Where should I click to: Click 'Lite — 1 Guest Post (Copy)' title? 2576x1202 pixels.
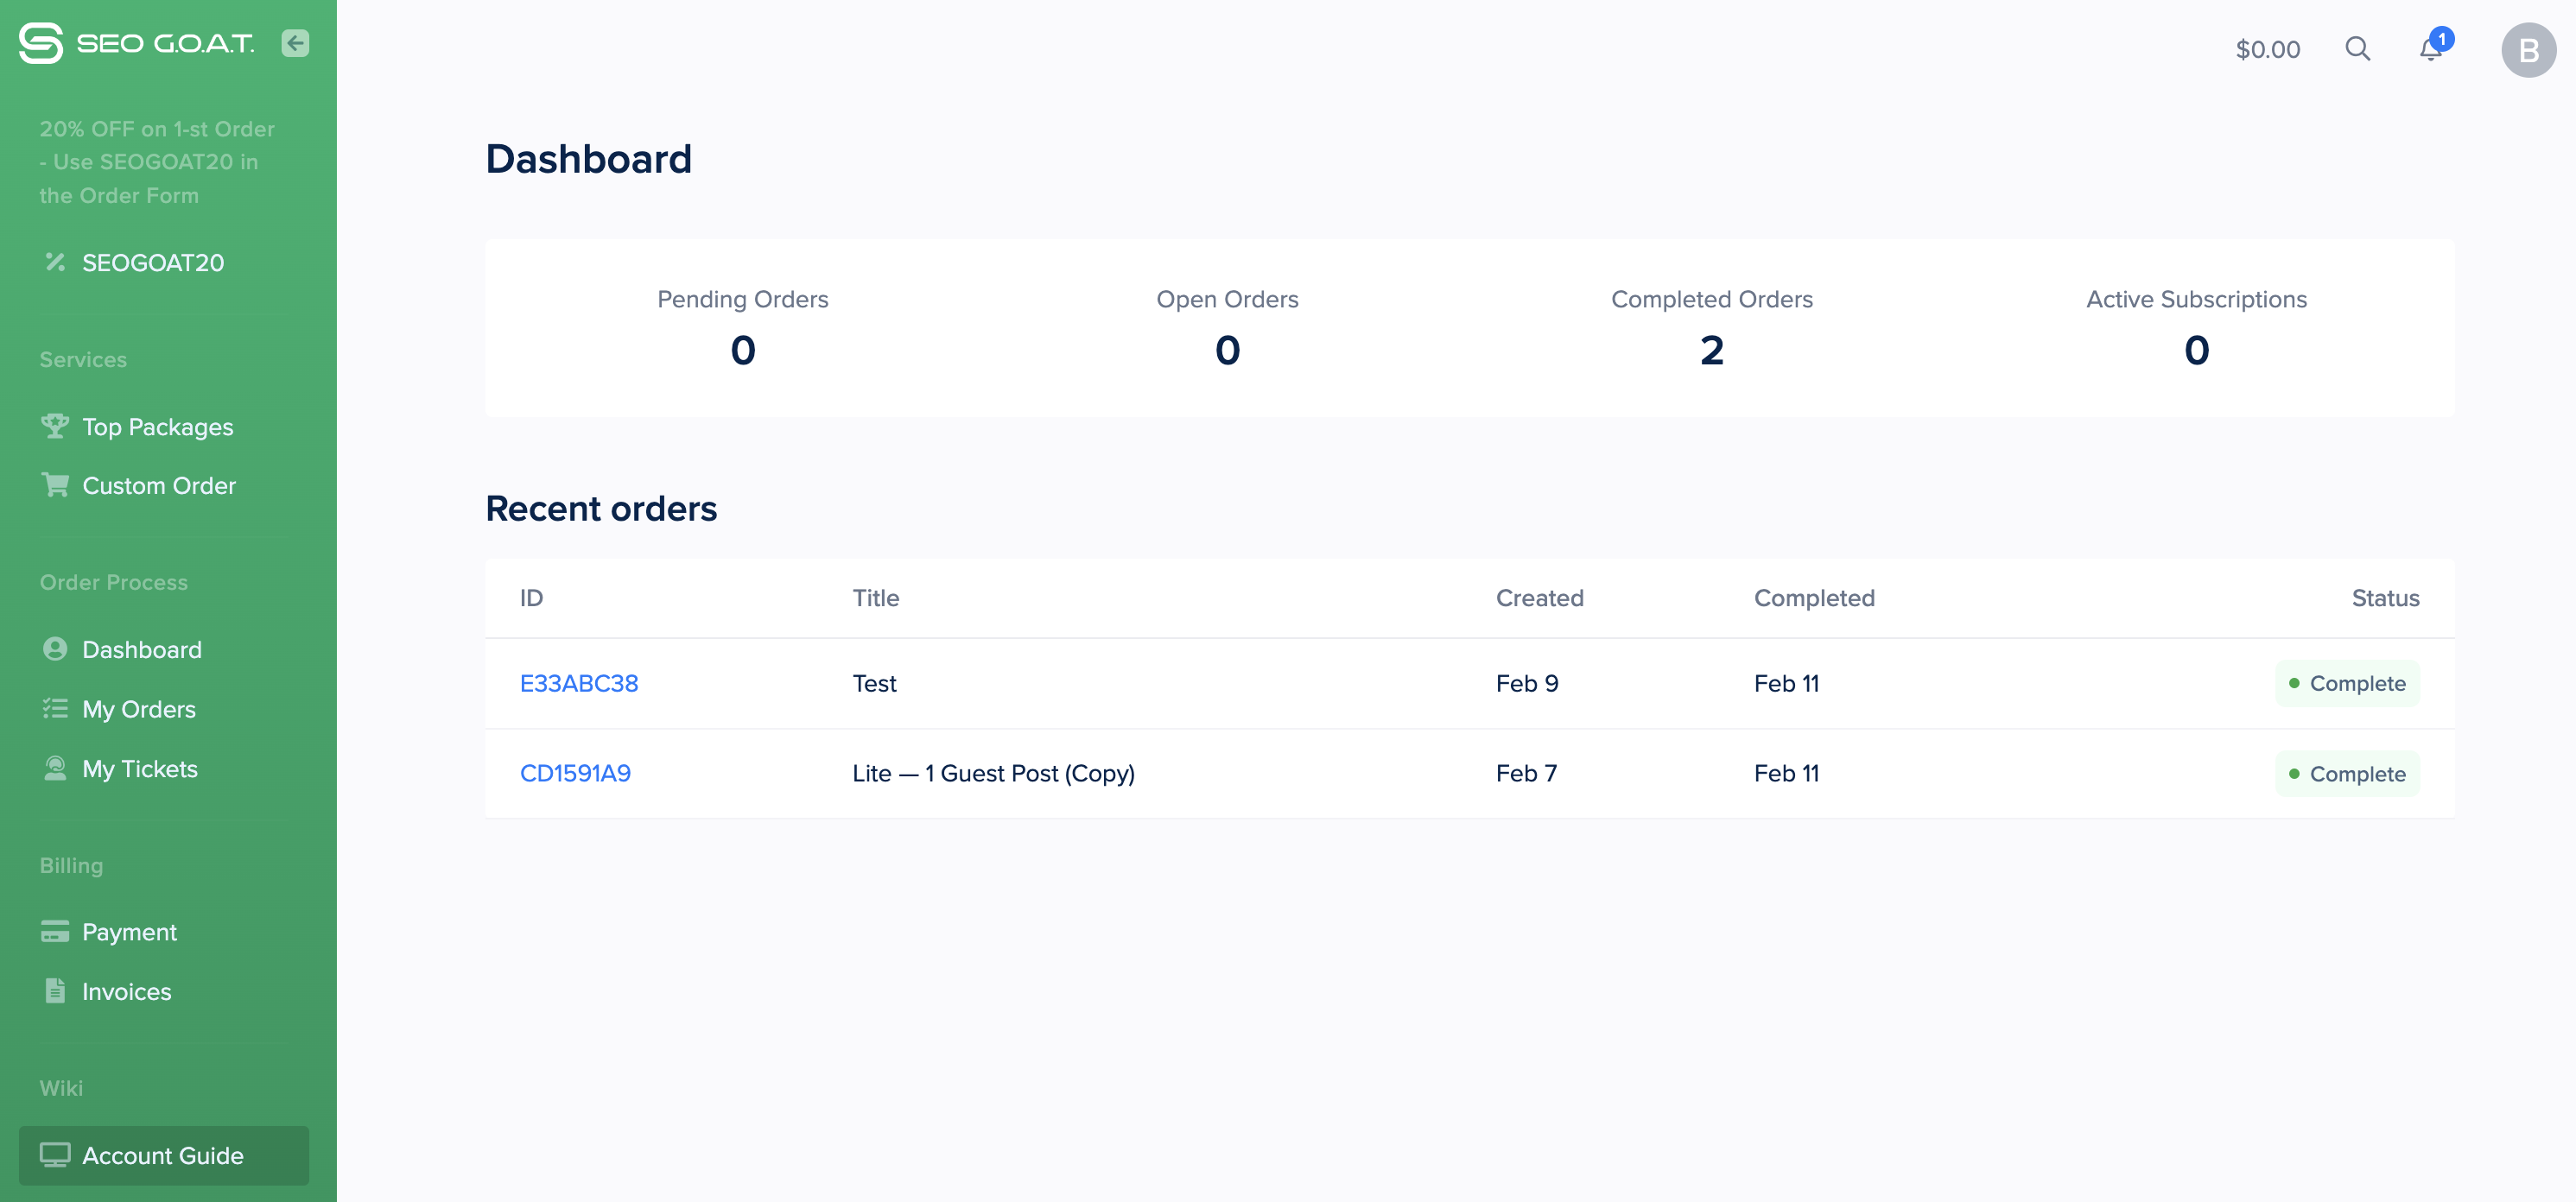coord(993,773)
